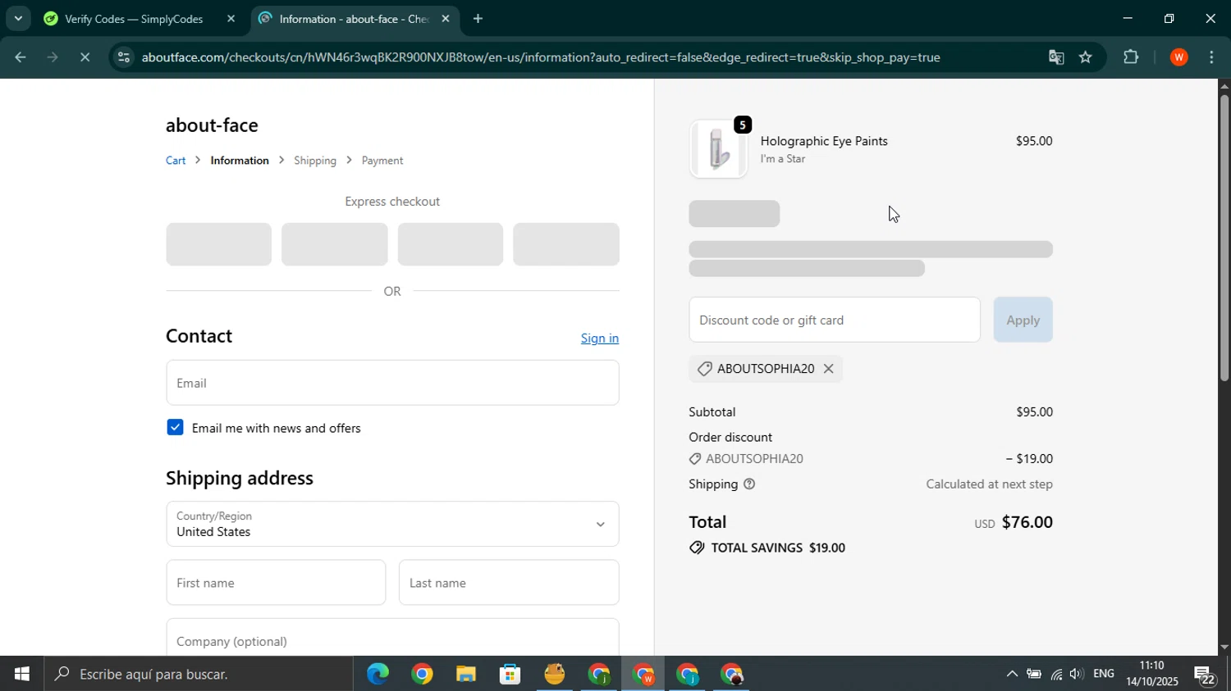Go back to the previous page
The image size is (1231, 691).
(x=20, y=57)
